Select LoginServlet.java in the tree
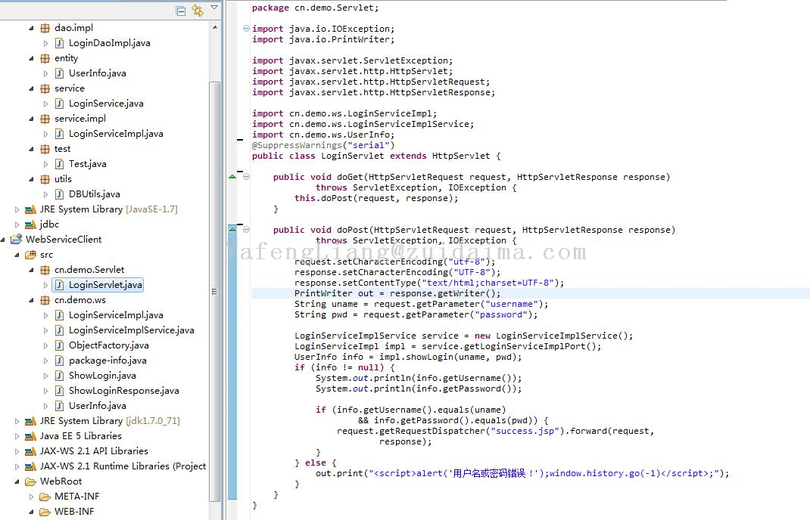The image size is (810, 520). click(105, 285)
